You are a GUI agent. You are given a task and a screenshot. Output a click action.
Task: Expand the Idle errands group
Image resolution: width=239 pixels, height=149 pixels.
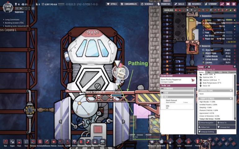pyautogui.click(x=177, y=97)
